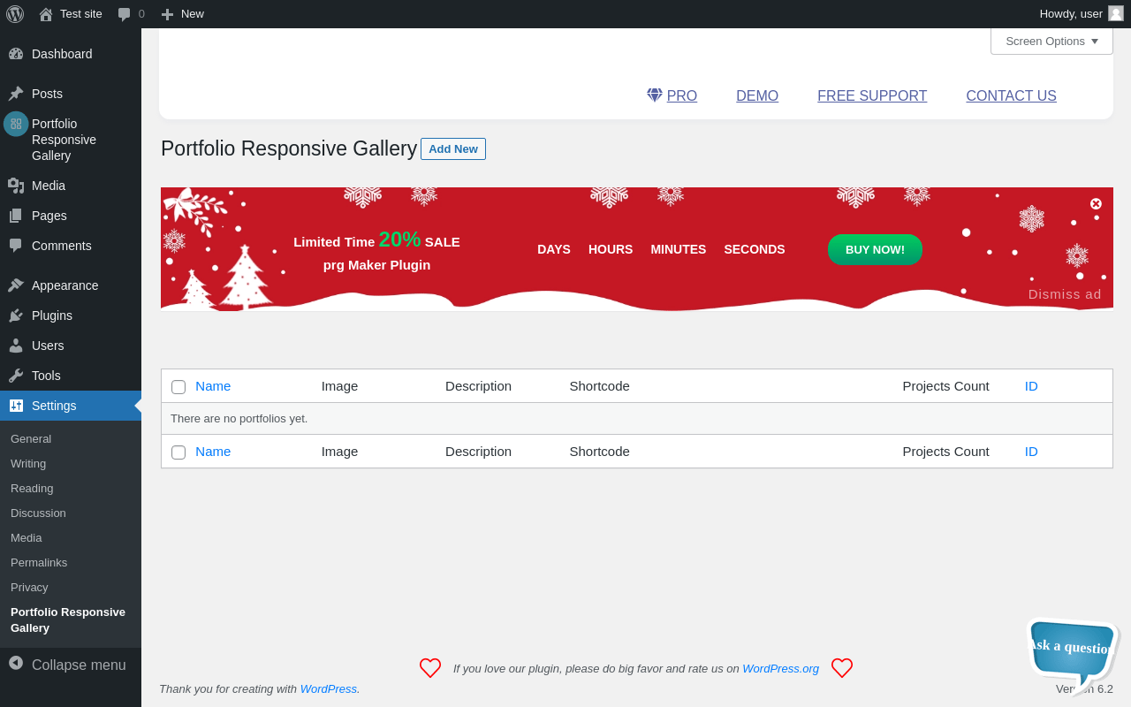Image resolution: width=1131 pixels, height=707 pixels.
Task: Sort by ID in table footer
Action: pos(1031,452)
